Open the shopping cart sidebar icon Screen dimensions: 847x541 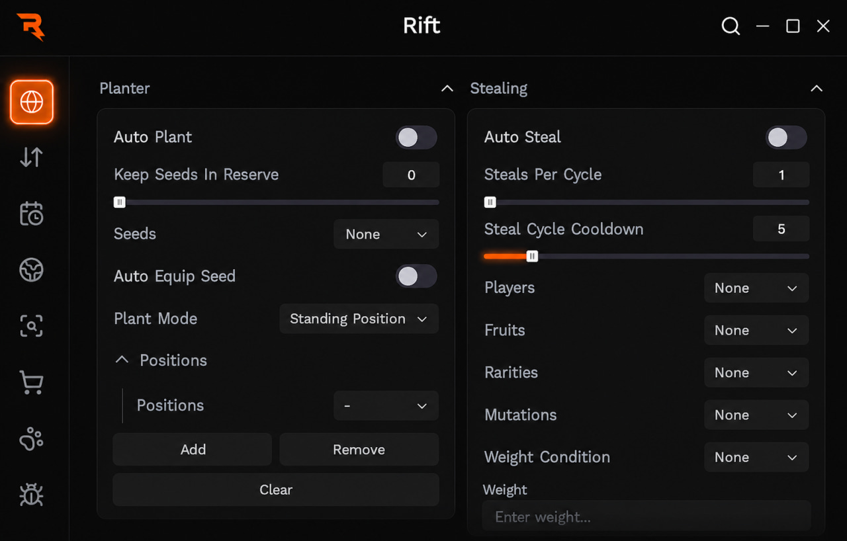pyautogui.click(x=32, y=382)
